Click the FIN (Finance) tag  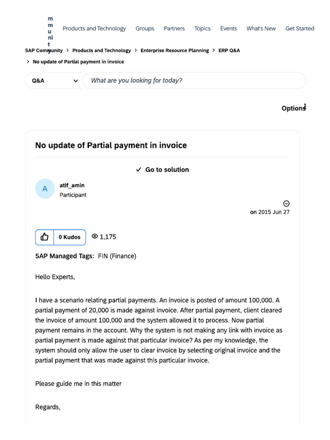tap(117, 256)
